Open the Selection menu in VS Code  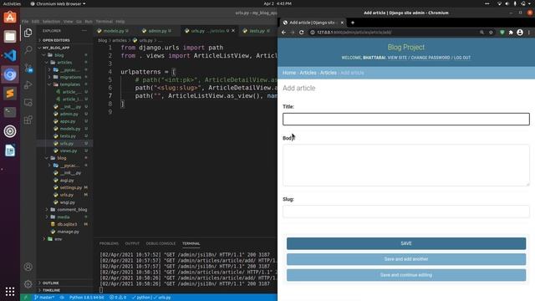pos(51,22)
